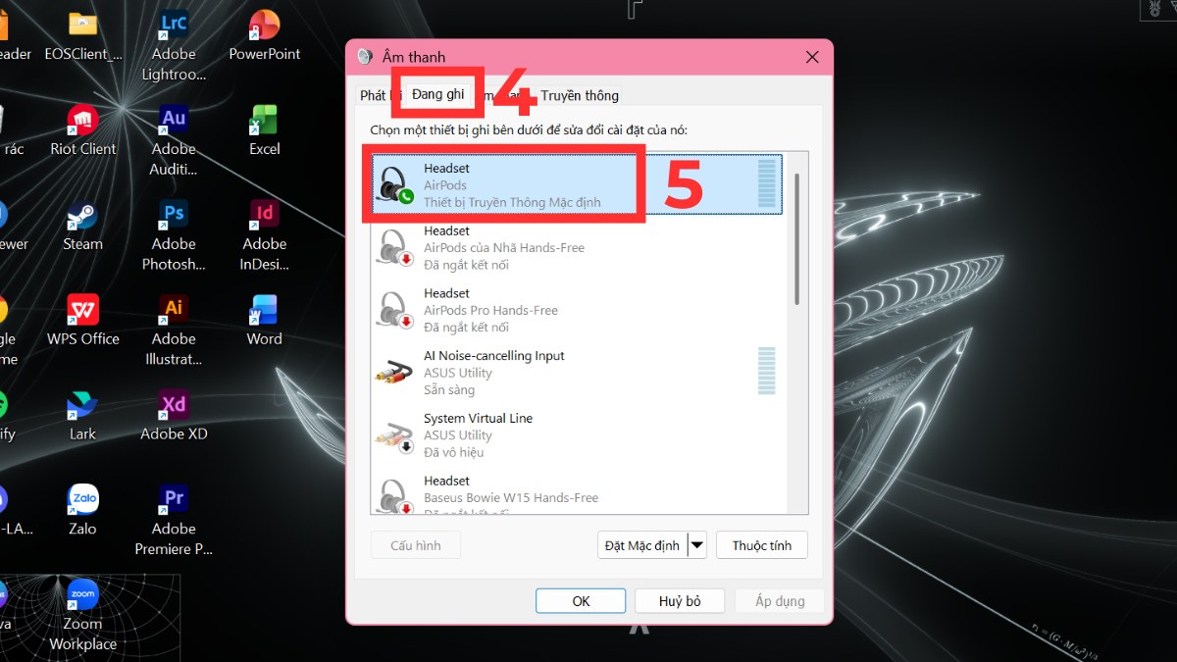
Task: Click the AirPods default headset icon
Action: [x=394, y=185]
